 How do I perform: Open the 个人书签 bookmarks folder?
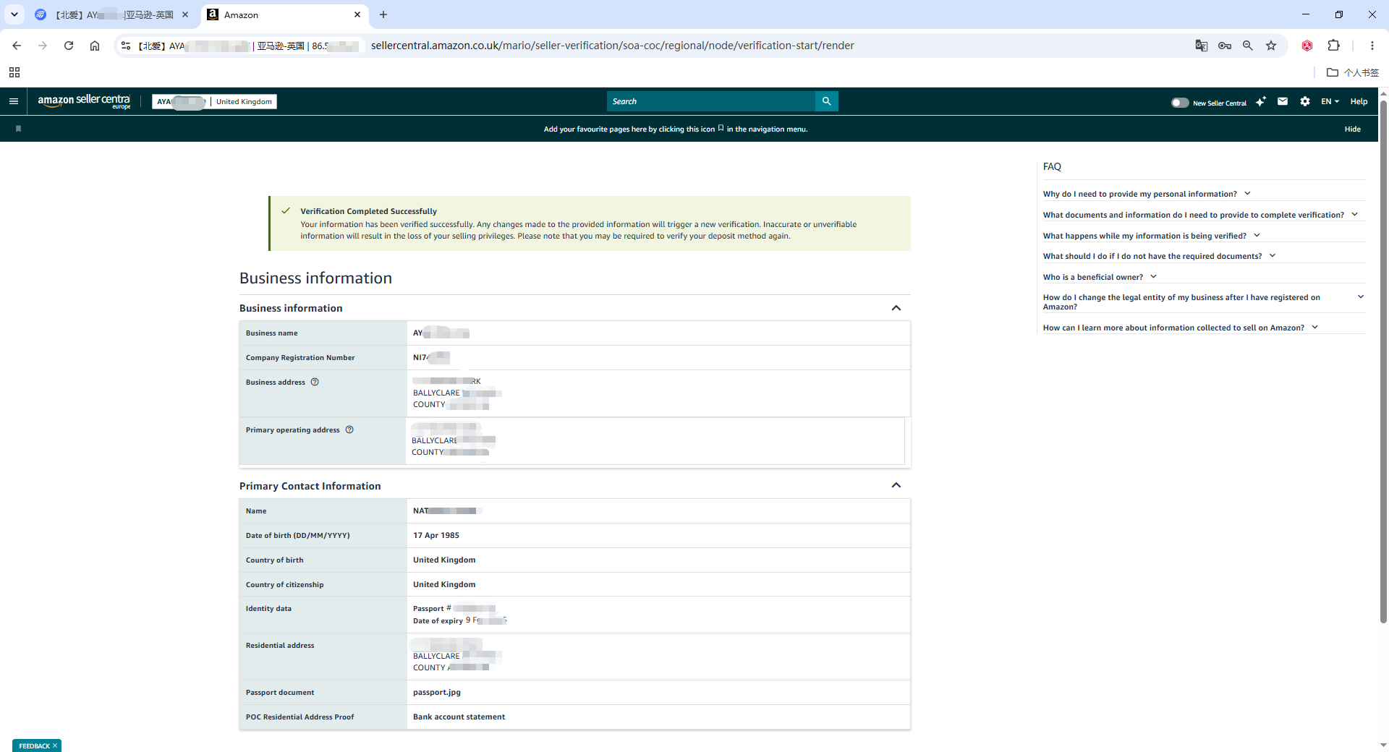point(1352,72)
